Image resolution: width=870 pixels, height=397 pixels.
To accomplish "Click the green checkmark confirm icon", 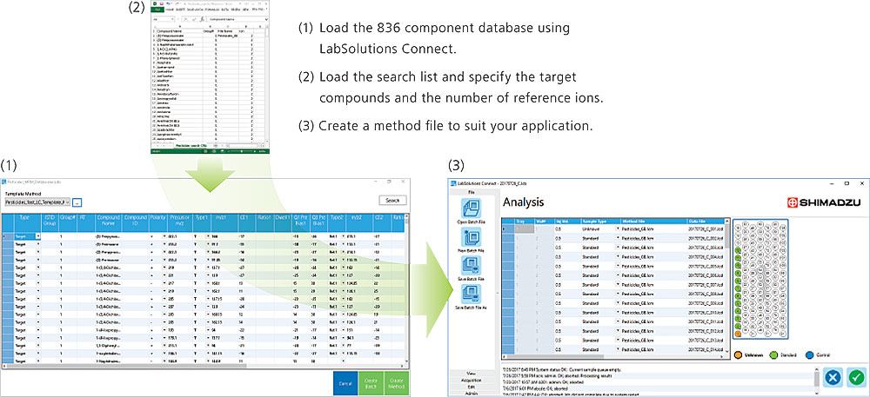I will [857, 377].
